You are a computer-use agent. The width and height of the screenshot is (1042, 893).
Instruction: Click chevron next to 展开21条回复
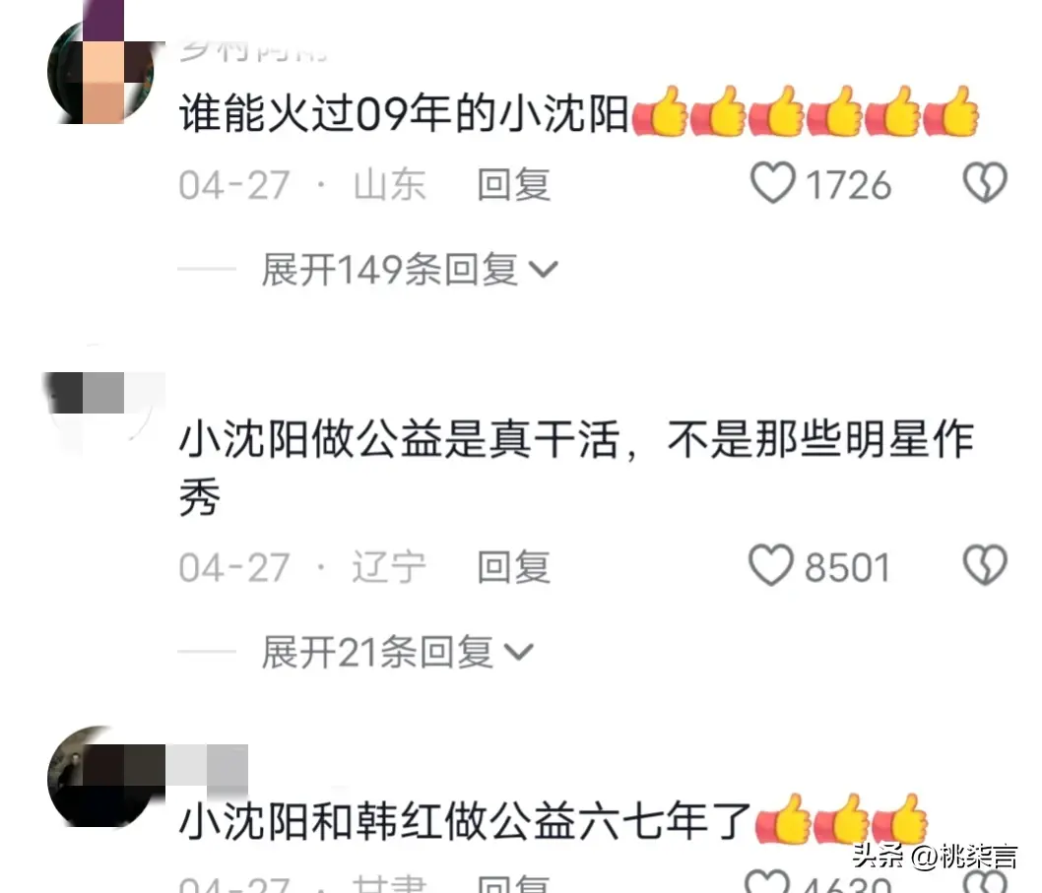(518, 653)
